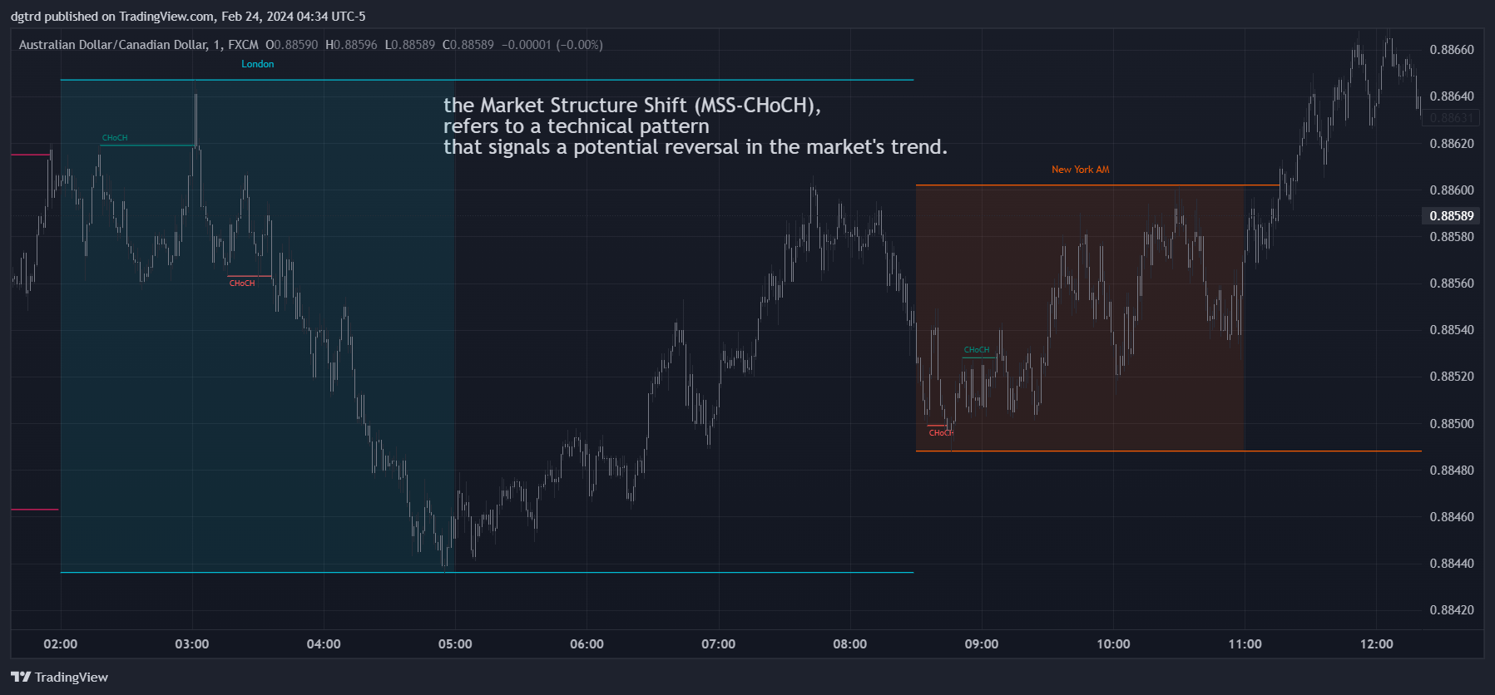The height and width of the screenshot is (695, 1495).
Task: Click the 'dgtrd published on TradingView.com' header text
Action: click(x=112, y=17)
